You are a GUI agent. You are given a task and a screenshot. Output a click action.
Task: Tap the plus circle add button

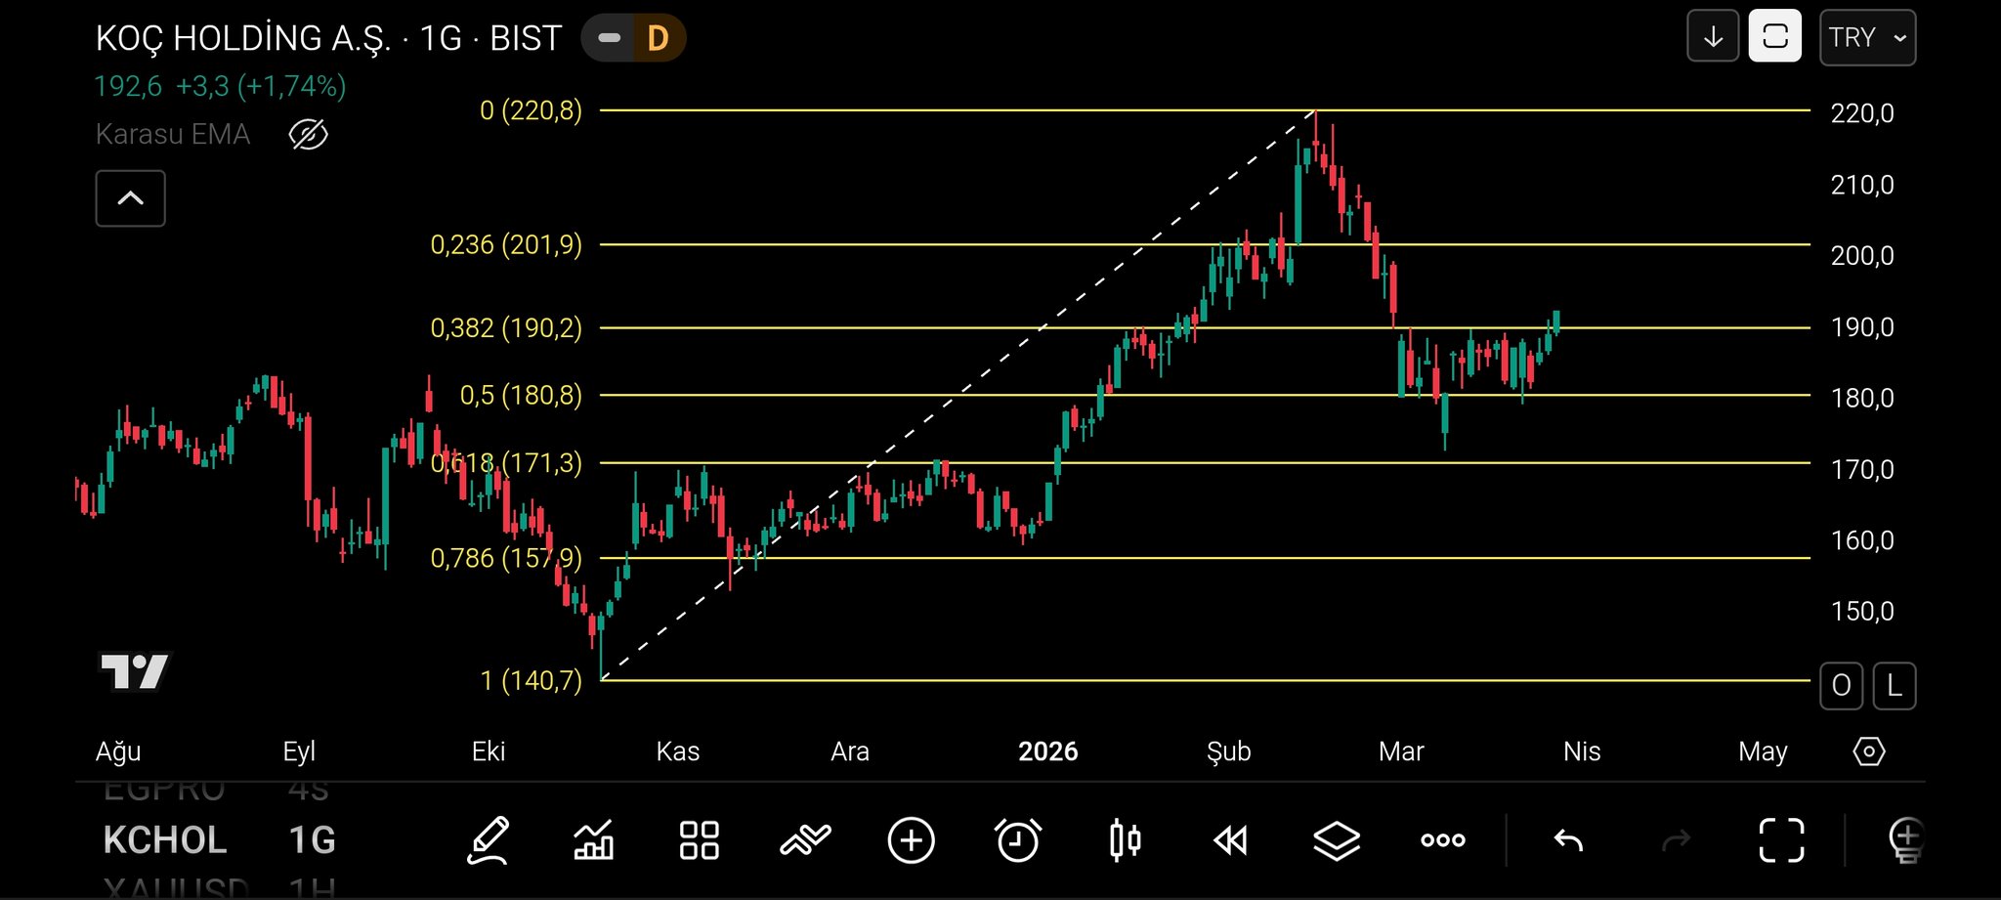pos(911,840)
